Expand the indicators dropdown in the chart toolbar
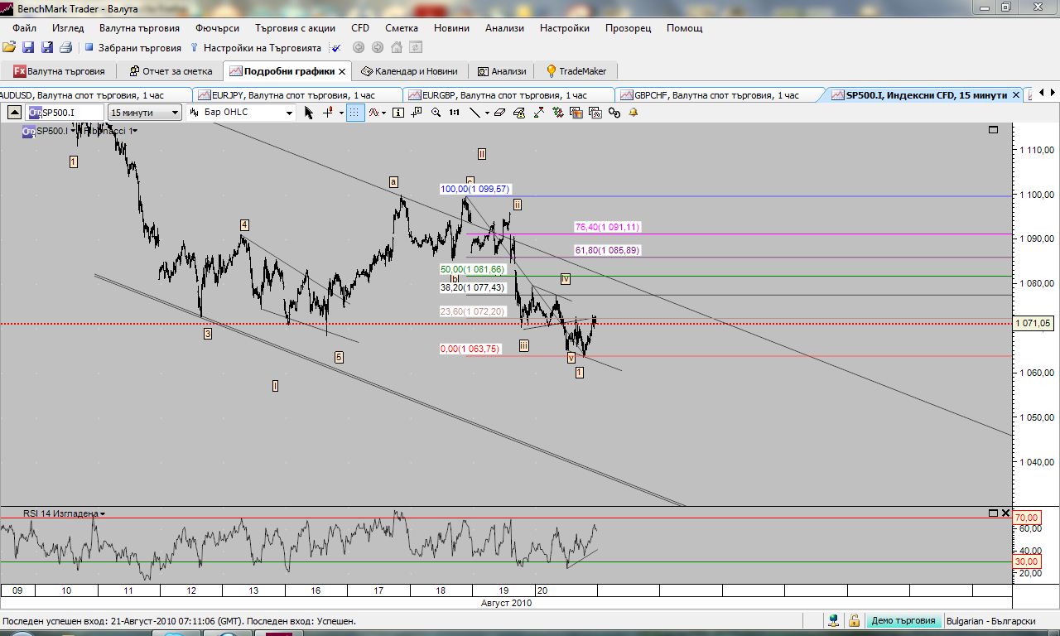 (x=385, y=113)
